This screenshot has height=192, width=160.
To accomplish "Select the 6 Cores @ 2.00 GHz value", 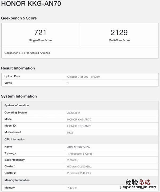I will pos(79,167).
